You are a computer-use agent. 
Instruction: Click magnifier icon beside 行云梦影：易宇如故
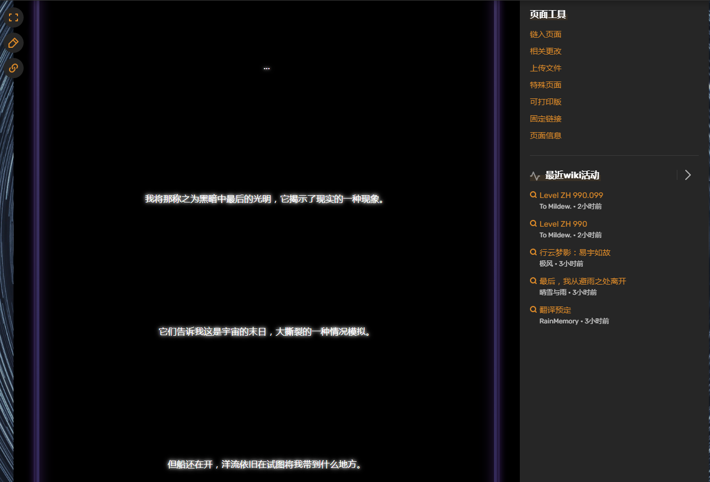533,253
